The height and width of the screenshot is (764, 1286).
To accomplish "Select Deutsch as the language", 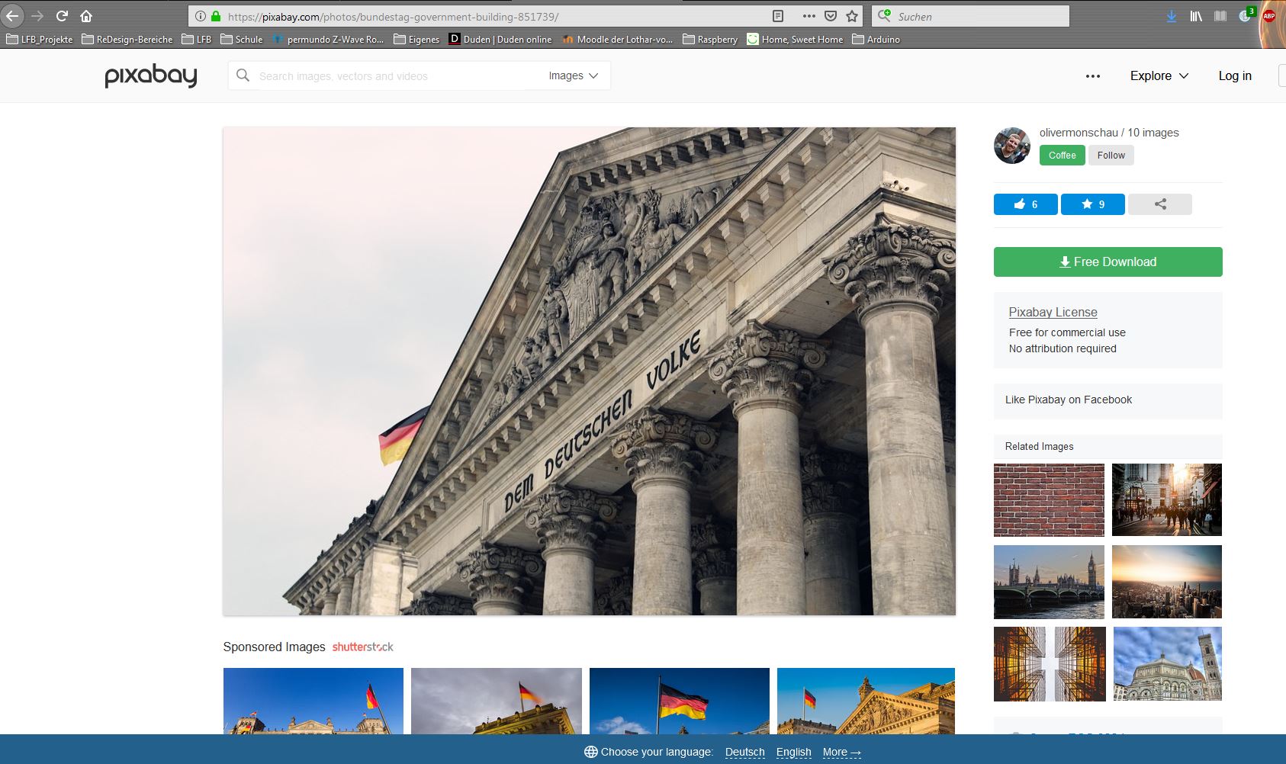I will (744, 752).
